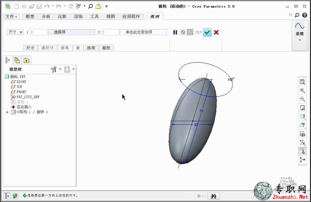Show the model tree navigator tab
311x202 pixels.
click(x=8, y=60)
